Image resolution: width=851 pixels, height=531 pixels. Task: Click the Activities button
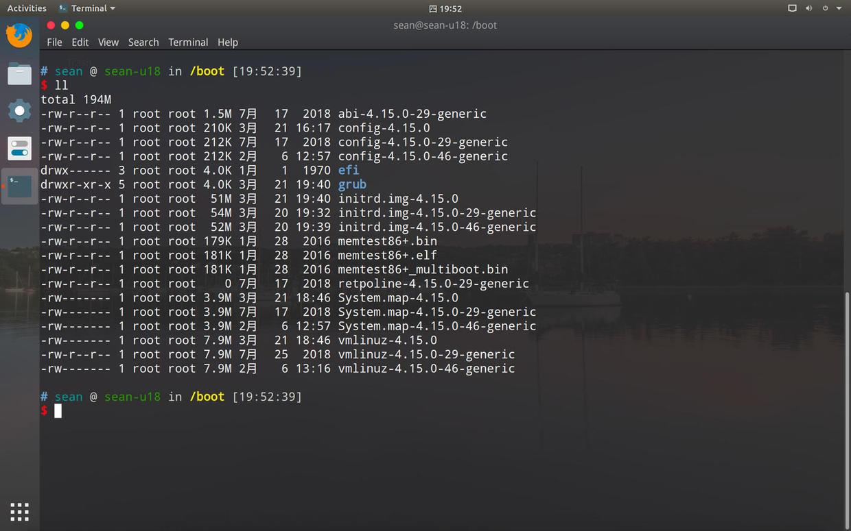tap(27, 8)
